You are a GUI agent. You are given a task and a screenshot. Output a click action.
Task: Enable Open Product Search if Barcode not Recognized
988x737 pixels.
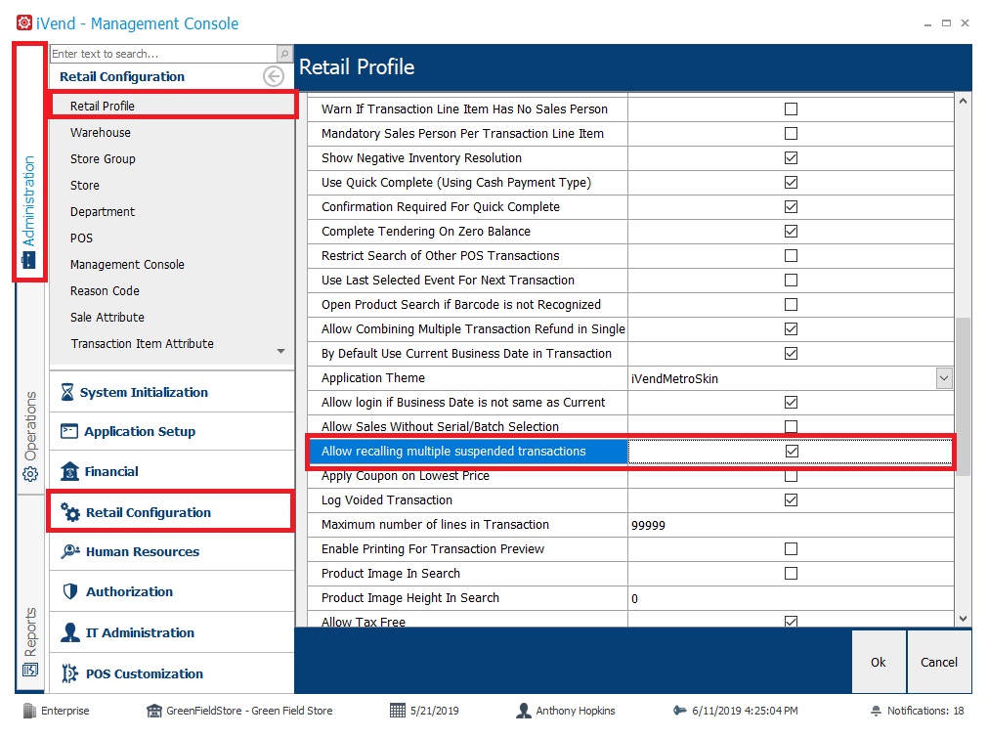click(x=791, y=305)
